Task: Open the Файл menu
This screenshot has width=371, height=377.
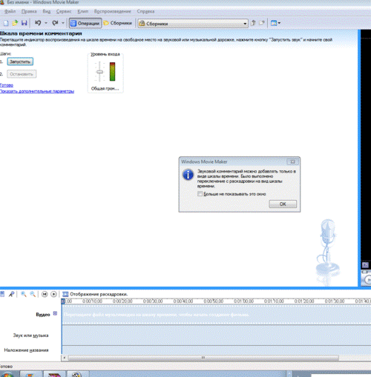Action: (x=10, y=11)
